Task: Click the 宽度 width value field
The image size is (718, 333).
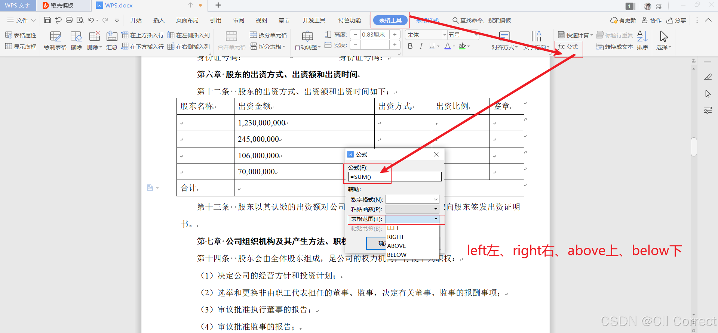Action: coord(375,45)
